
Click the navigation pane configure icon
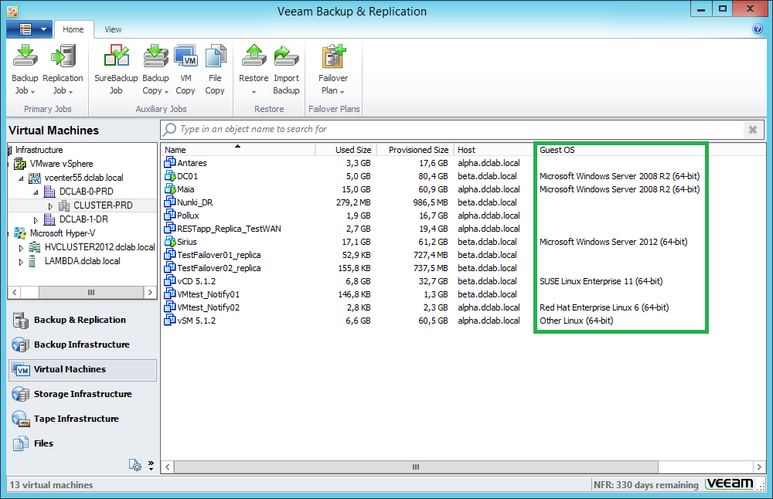pos(135,464)
